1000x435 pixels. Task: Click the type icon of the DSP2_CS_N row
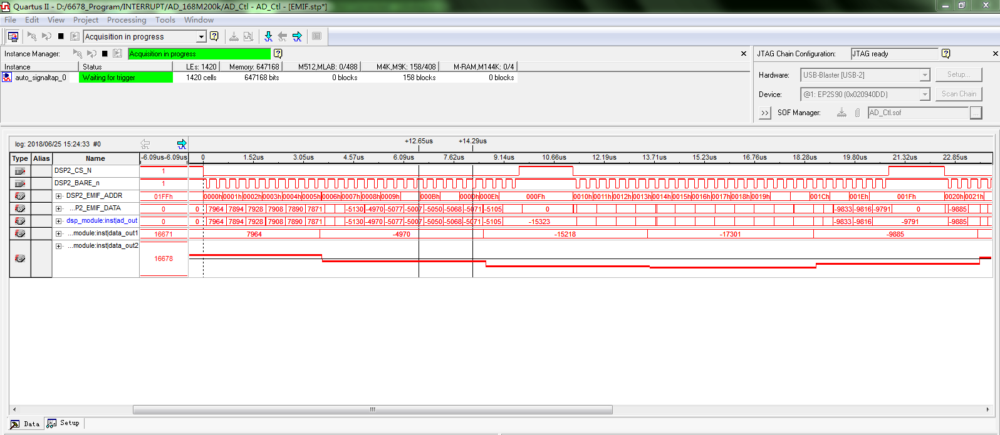20,171
